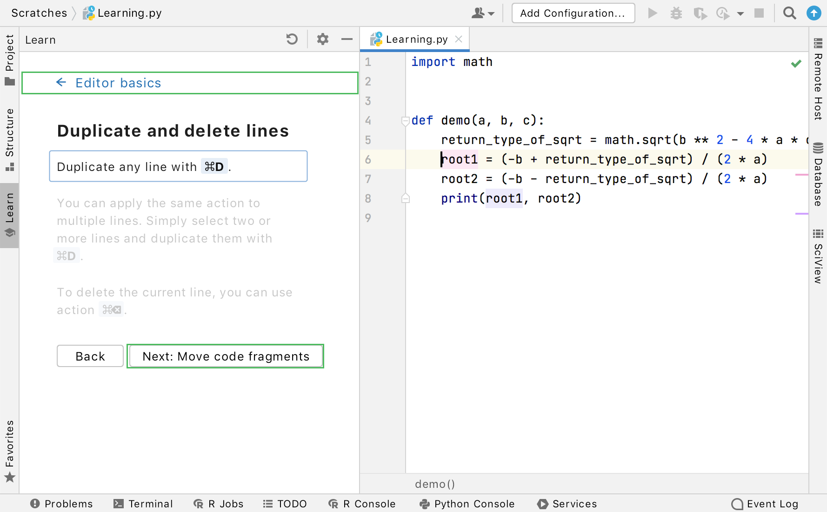Click the blue update arrow icon
The image size is (827, 512).
pyautogui.click(x=814, y=13)
